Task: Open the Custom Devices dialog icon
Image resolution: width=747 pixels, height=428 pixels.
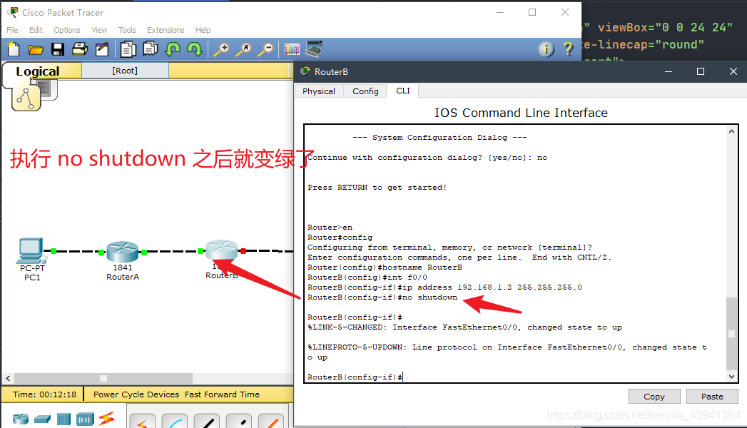Action: point(314,49)
